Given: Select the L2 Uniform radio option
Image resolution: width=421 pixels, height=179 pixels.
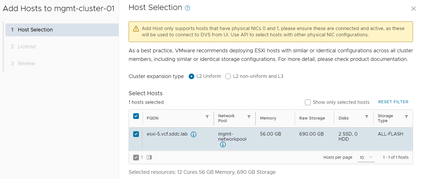Looking at the screenshot, I should tap(191, 76).
